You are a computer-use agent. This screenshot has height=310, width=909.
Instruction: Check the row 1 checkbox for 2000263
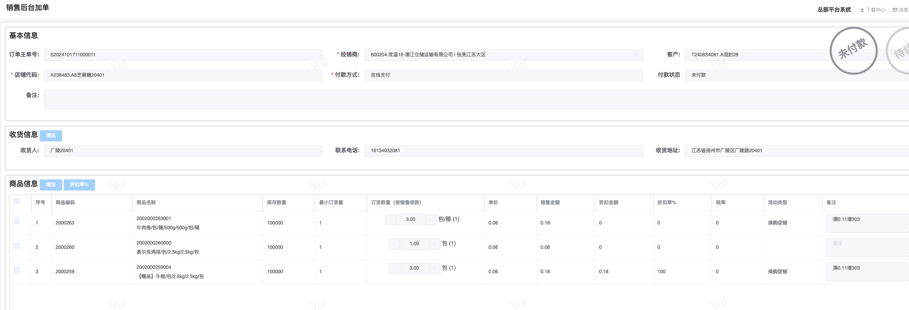[16, 221]
